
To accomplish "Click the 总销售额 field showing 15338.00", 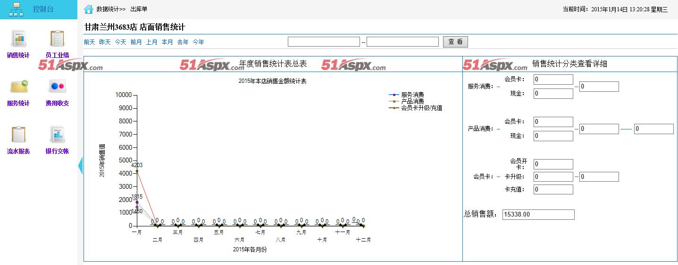I will coord(538,215).
